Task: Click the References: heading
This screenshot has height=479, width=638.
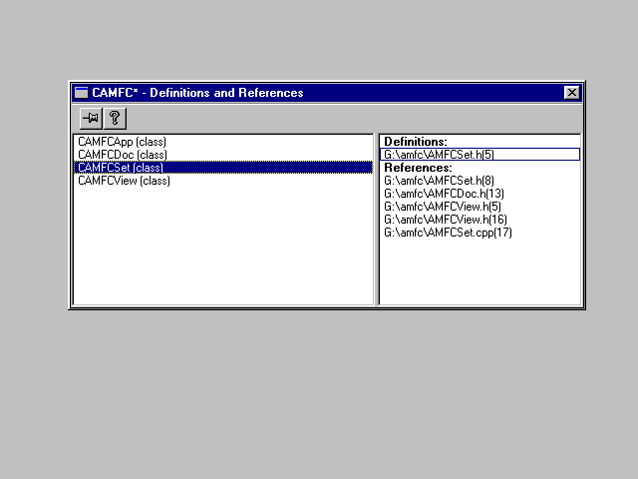Action: (x=418, y=168)
